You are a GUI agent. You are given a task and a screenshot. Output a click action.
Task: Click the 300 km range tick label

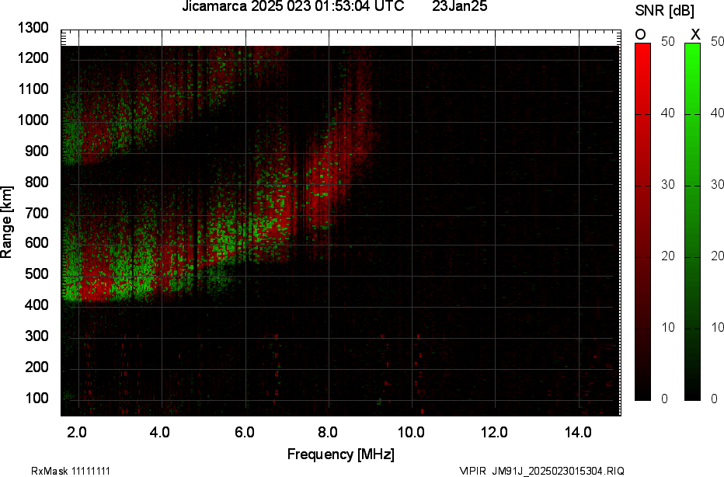click(37, 336)
